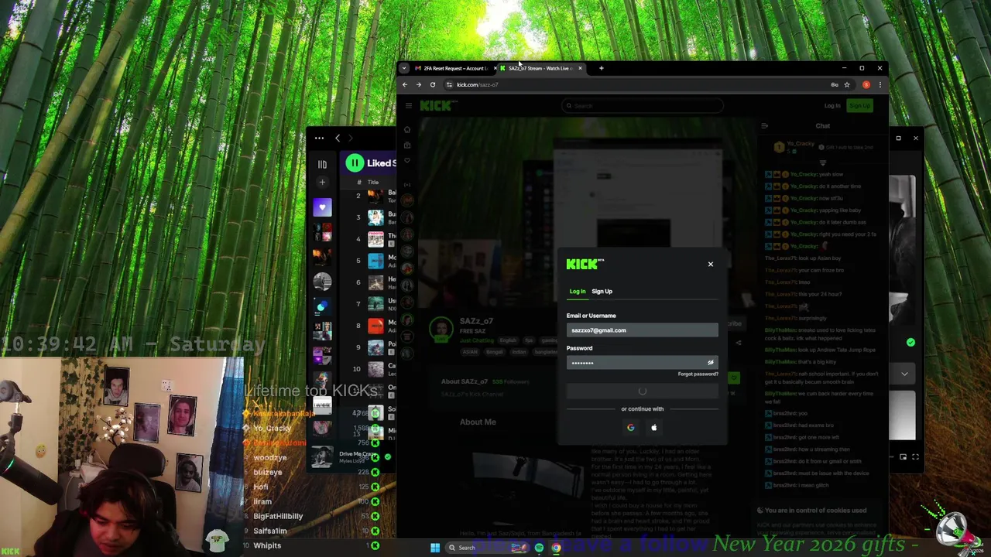Click the SAZz_o7 channel avatar
The height and width of the screenshot is (557, 991).
[441, 330]
